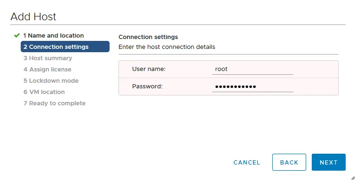This screenshot has width=356, height=181.
Task: Go to step 1 Name and location
Action: coord(54,35)
